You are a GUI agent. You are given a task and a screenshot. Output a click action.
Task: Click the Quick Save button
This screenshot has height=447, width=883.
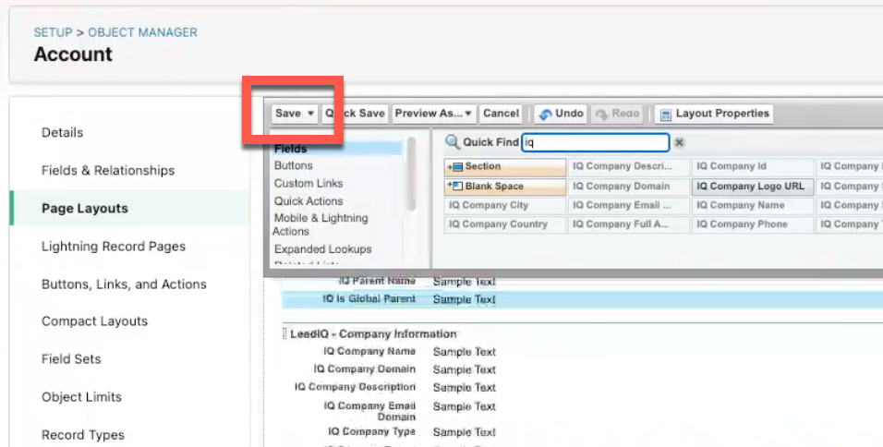(x=357, y=114)
